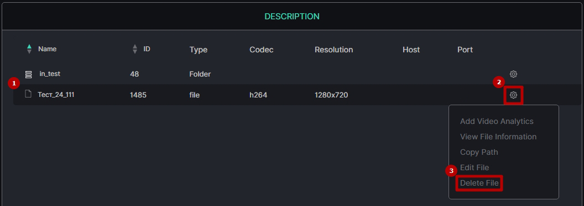Choose View File Information option

498,137
